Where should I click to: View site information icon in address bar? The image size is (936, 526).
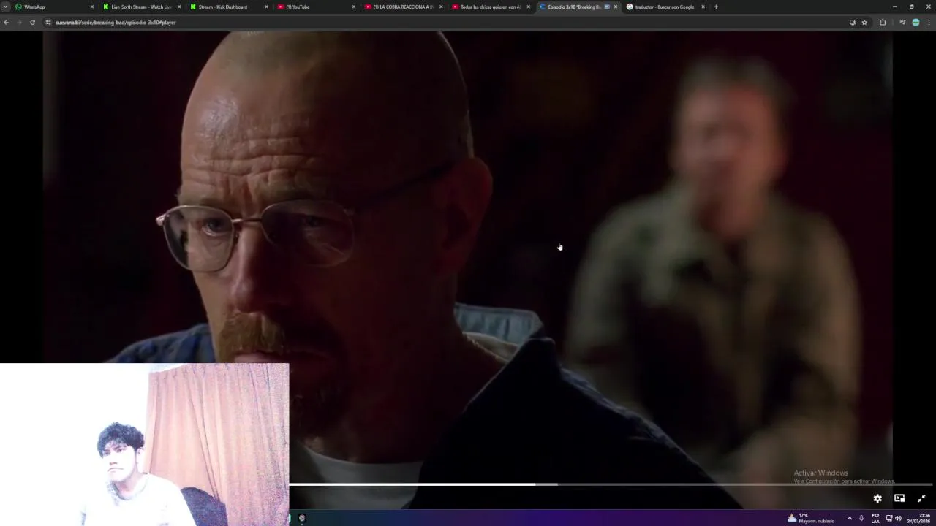pyautogui.click(x=48, y=23)
